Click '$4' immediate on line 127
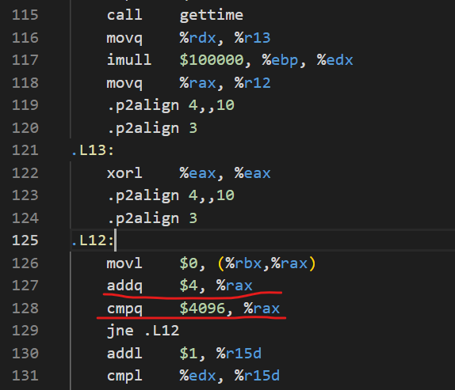The image size is (455, 390). click(x=189, y=286)
